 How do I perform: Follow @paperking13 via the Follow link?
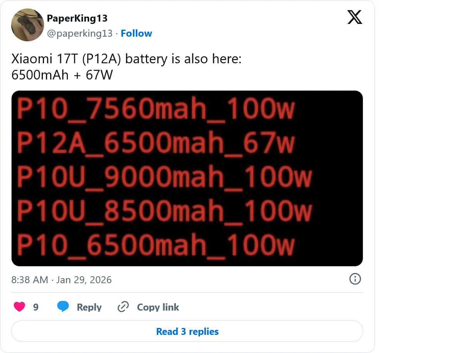pyautogui.click(x=136, y=33)
